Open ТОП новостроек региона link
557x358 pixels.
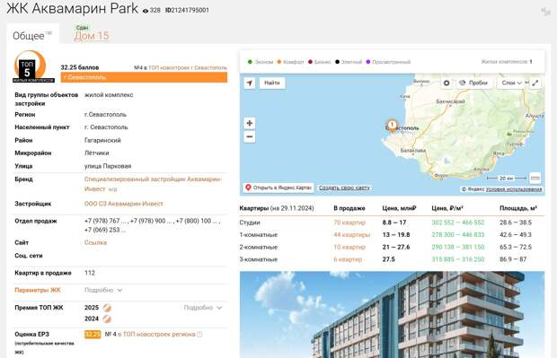tap(159, 335)
